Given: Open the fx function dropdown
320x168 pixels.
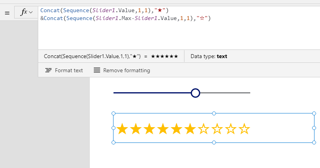Looking at the screenshot, I should point(26,12).
